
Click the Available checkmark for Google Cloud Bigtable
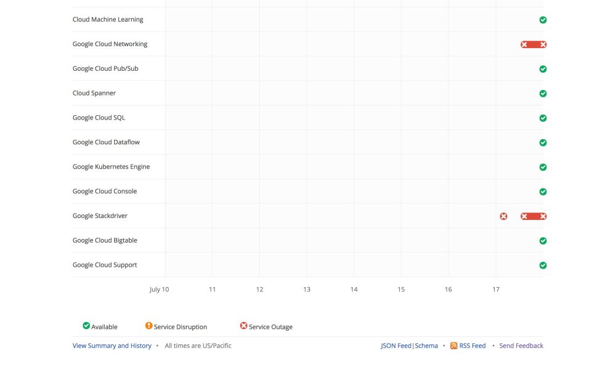[543, 240]
